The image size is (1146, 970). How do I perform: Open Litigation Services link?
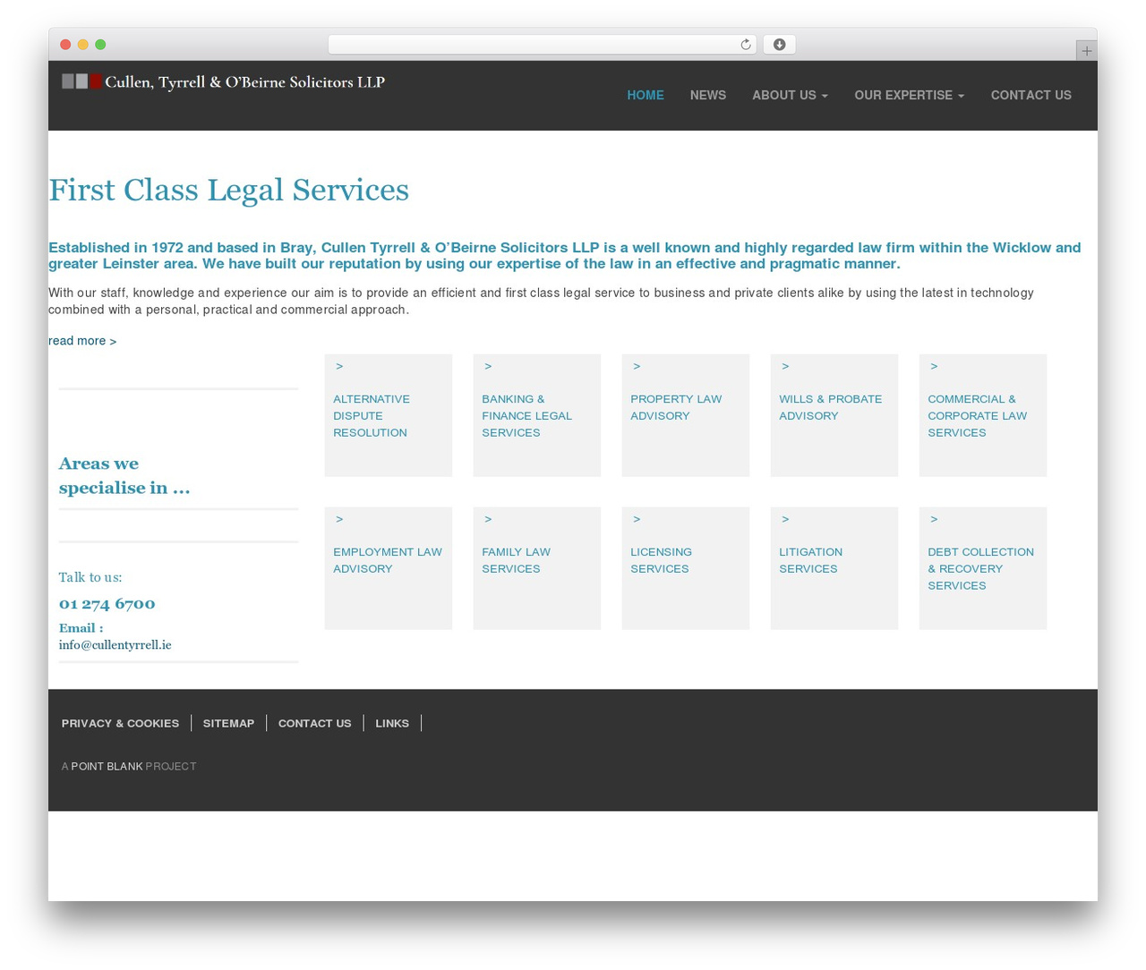810,560
